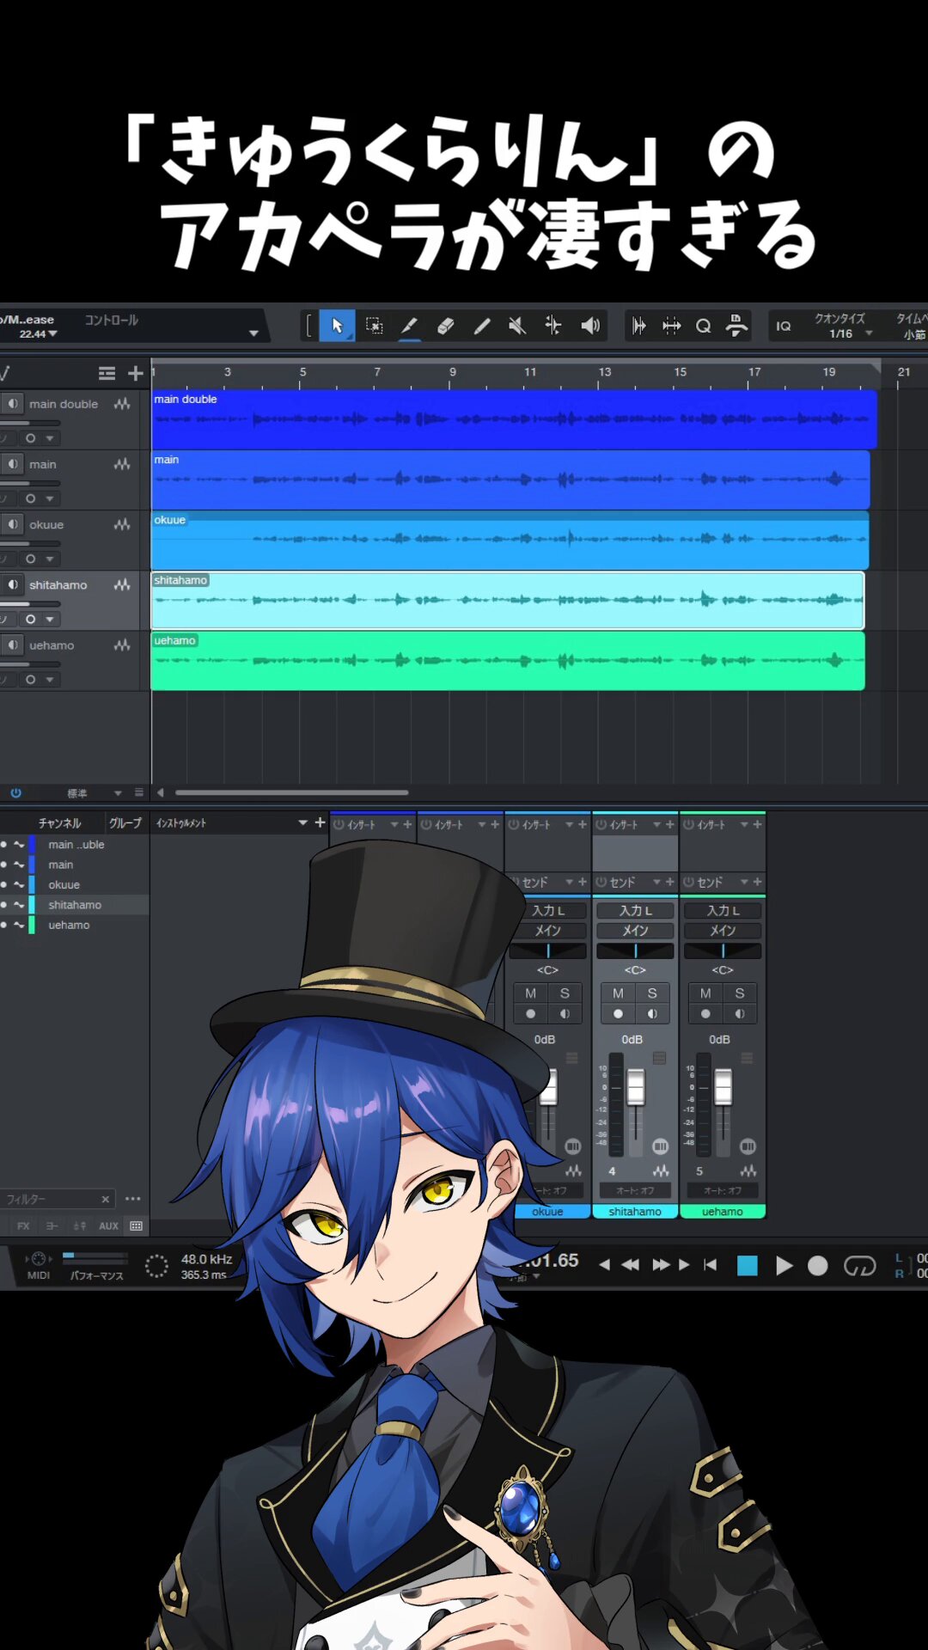Clear the フィルター search field

click(x=105, y=1200)
